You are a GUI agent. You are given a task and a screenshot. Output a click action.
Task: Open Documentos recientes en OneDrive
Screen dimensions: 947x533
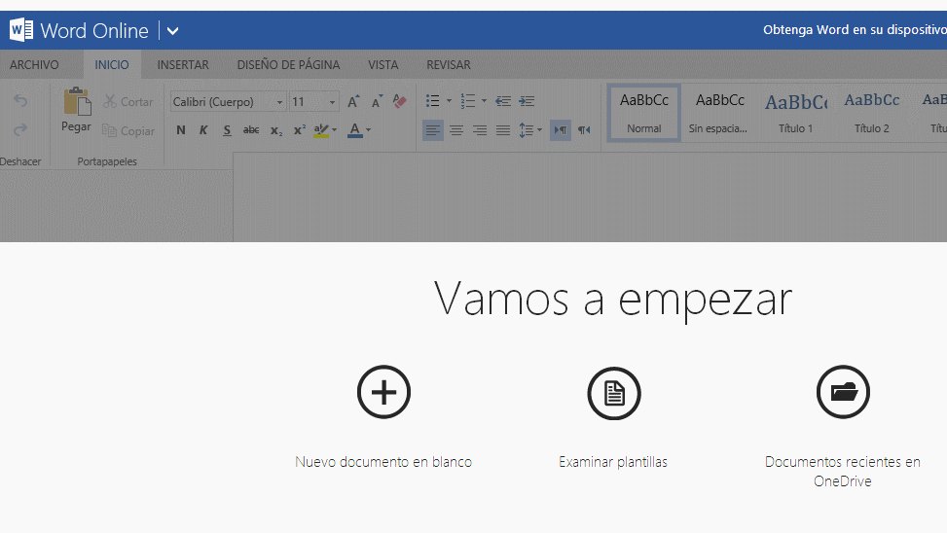(842, 471)
